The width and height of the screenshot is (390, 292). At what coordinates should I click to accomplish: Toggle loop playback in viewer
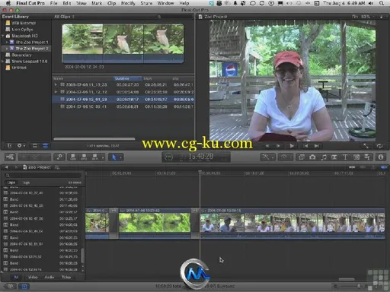click(379, 146)
